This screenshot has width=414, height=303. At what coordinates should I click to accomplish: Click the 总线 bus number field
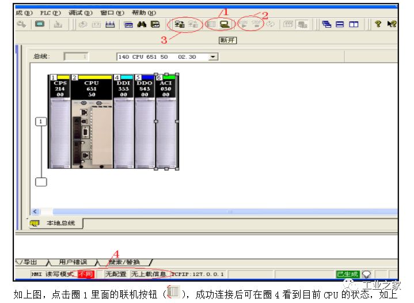tap(76, 56)
